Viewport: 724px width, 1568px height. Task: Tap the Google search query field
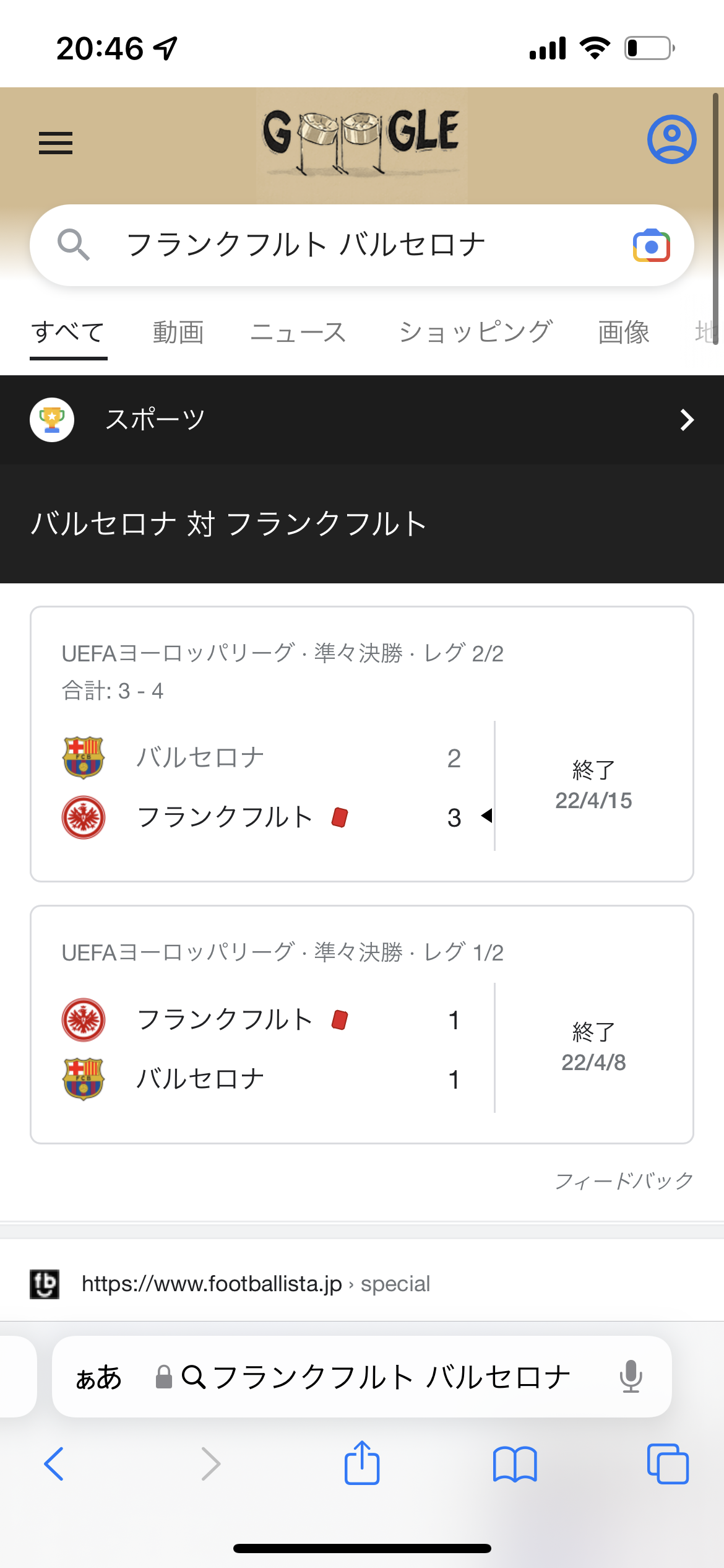pyautogui.click(x=359, y=245)
